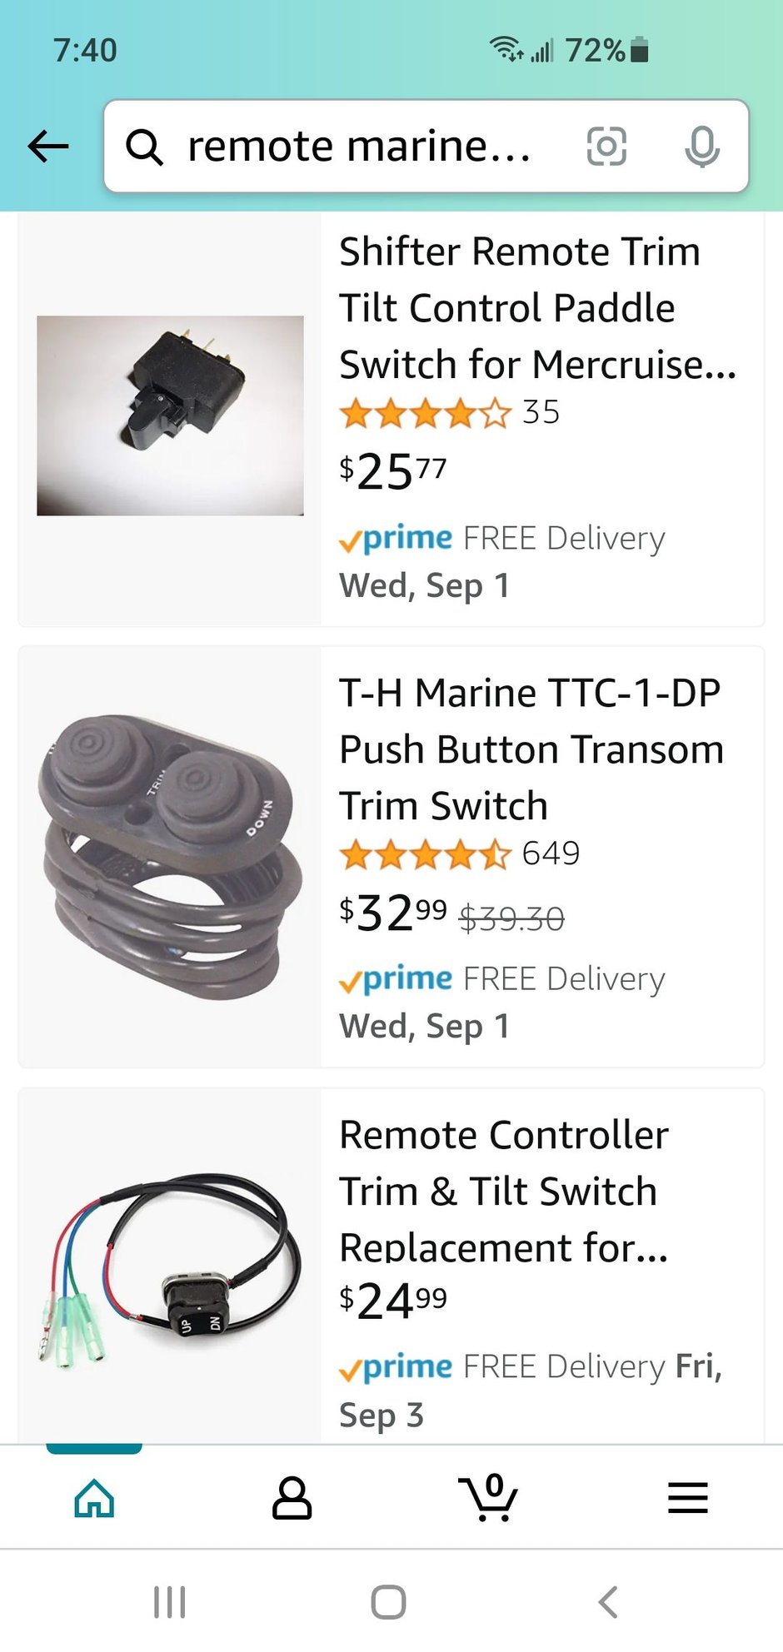Image resolution: width=783 pixels, height=1652 pixels.
Task: Tap the back arrow beside the search bar
Action: click(x=48, y=147)
